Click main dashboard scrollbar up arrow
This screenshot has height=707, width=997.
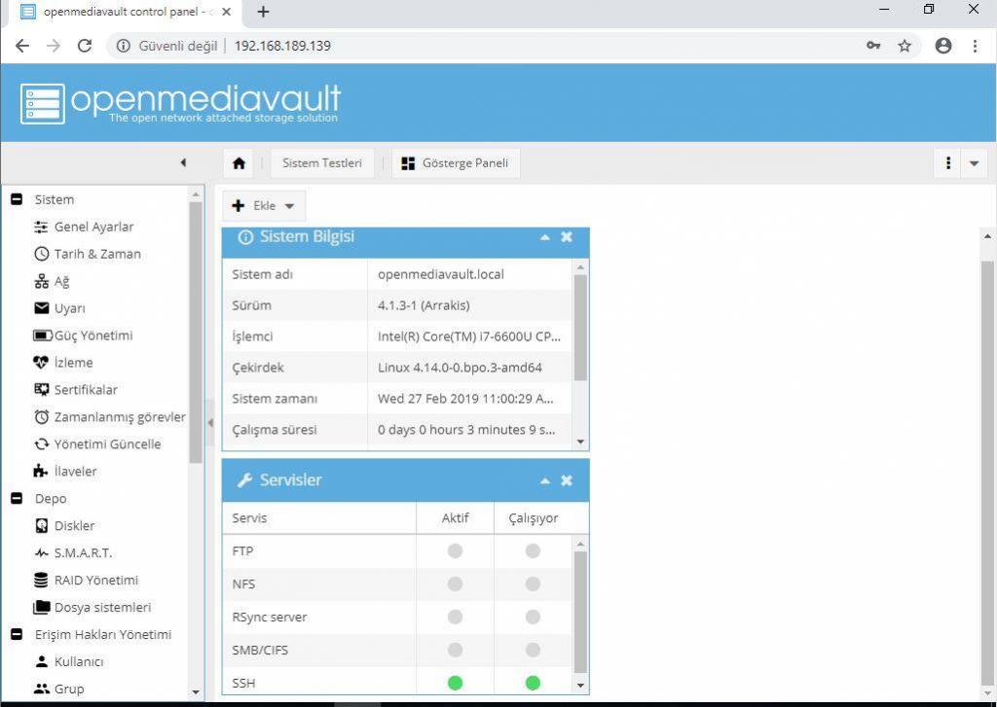point(987,236)
